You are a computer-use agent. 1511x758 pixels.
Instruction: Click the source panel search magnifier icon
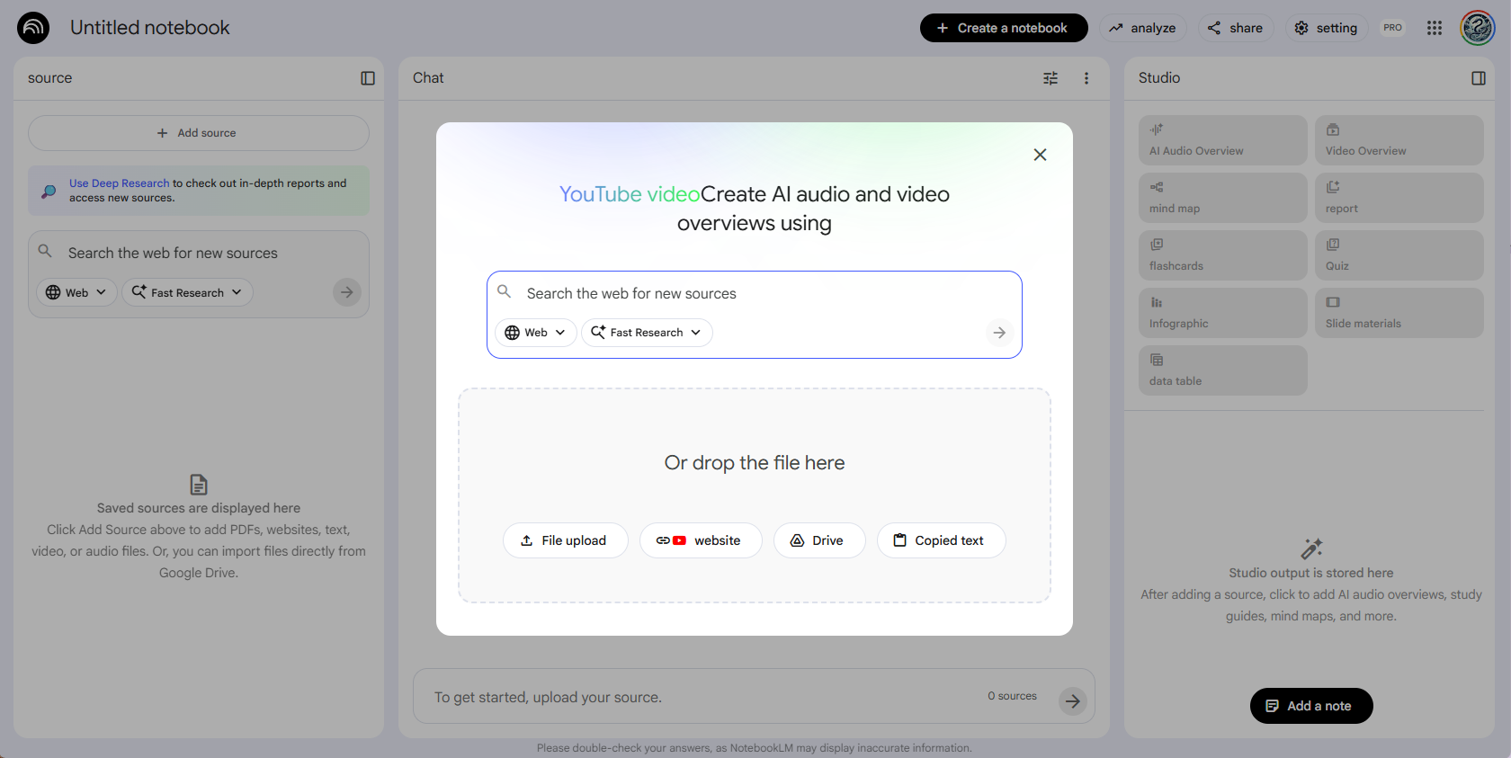[x=45, y=251]
